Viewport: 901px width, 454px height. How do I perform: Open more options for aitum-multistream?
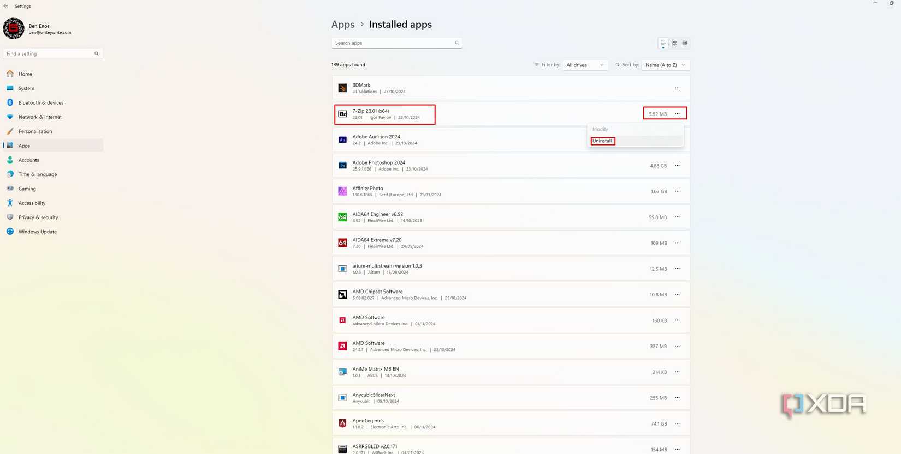677,269
